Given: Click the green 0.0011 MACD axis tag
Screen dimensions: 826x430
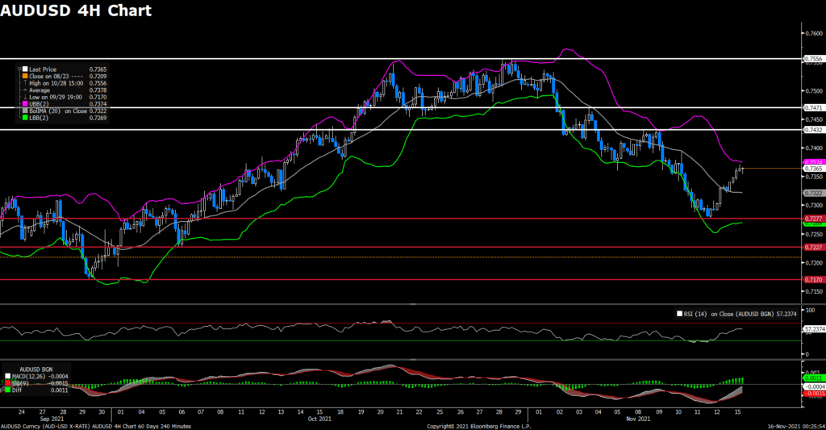Looking at the screenshot, I should tap(814, 378).
